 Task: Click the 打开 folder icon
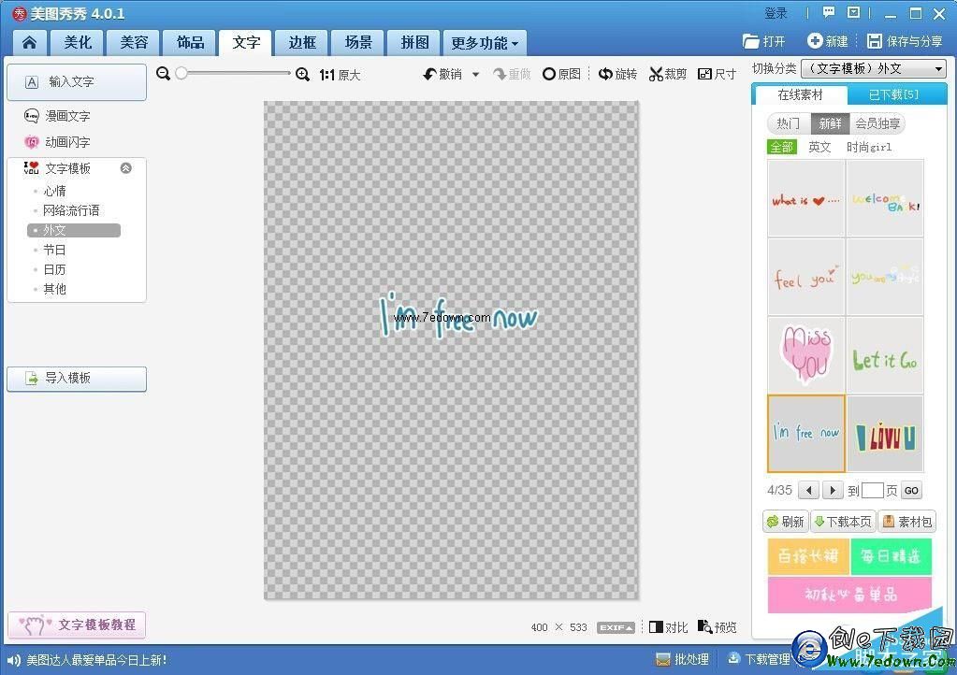(750, 41)
